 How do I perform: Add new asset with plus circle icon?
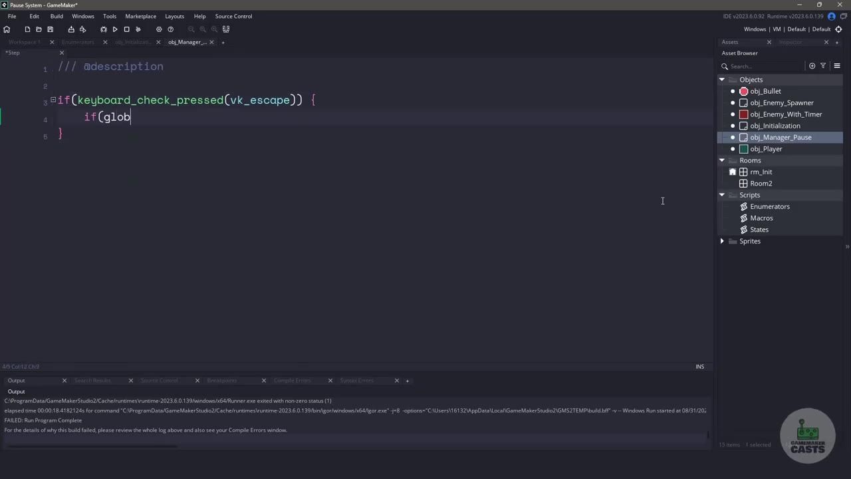click(x=812, y=66)
